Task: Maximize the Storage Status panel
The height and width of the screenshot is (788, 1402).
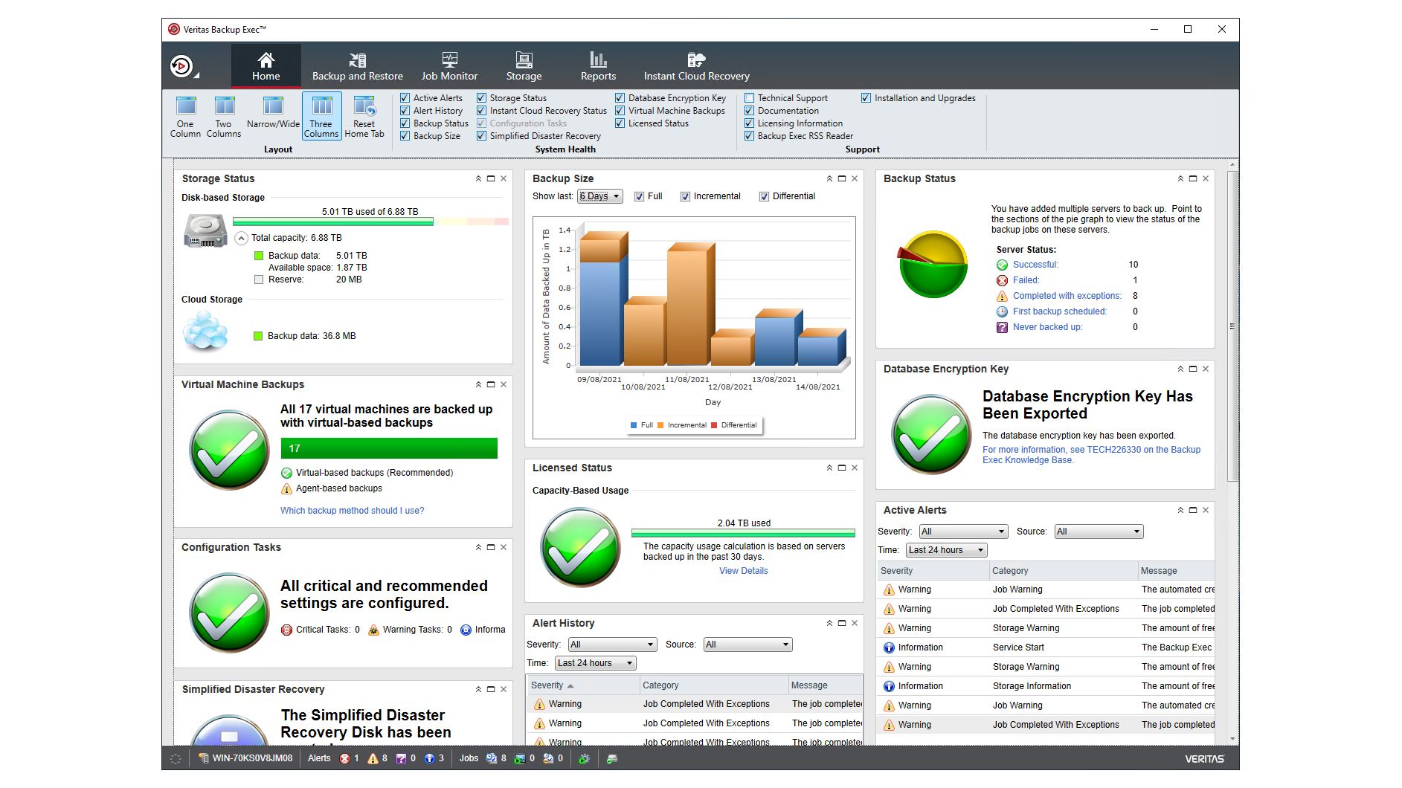Action: tap(491, 178)
